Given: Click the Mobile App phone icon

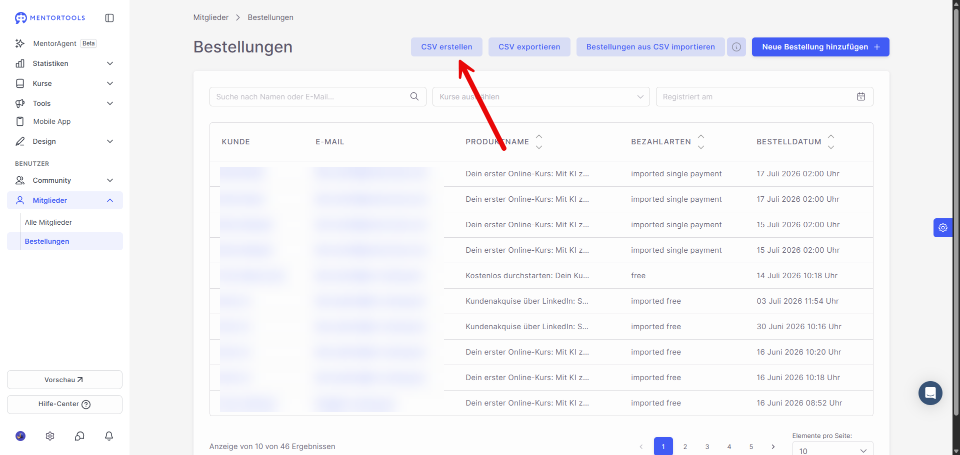Looking at the screenshot, I should click(x=20, y=121).
